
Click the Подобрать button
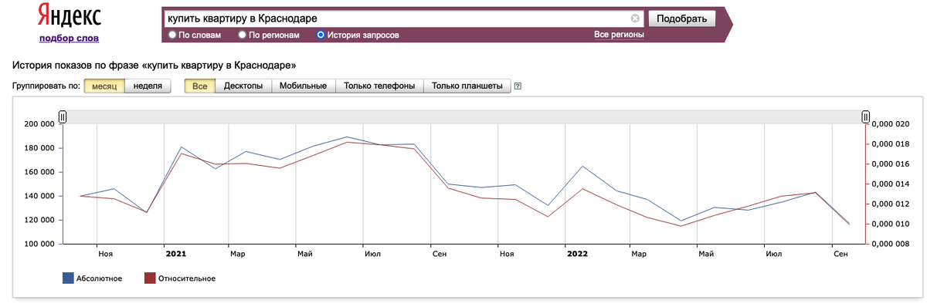point(682,19)
